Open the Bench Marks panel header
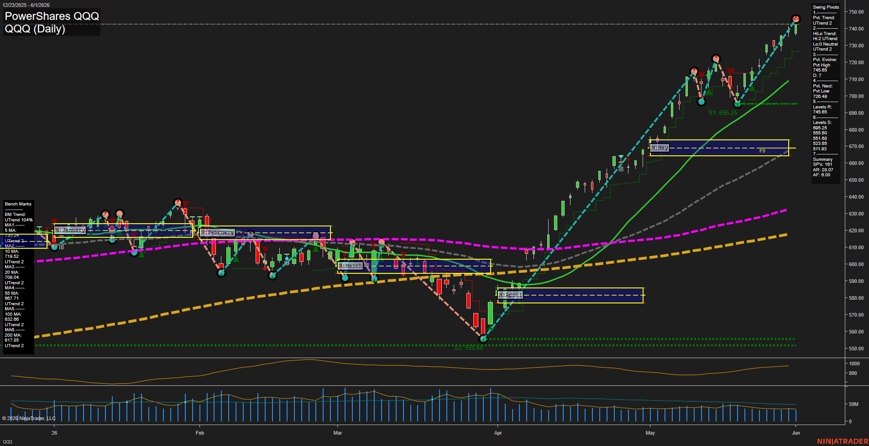 [18, 204]
